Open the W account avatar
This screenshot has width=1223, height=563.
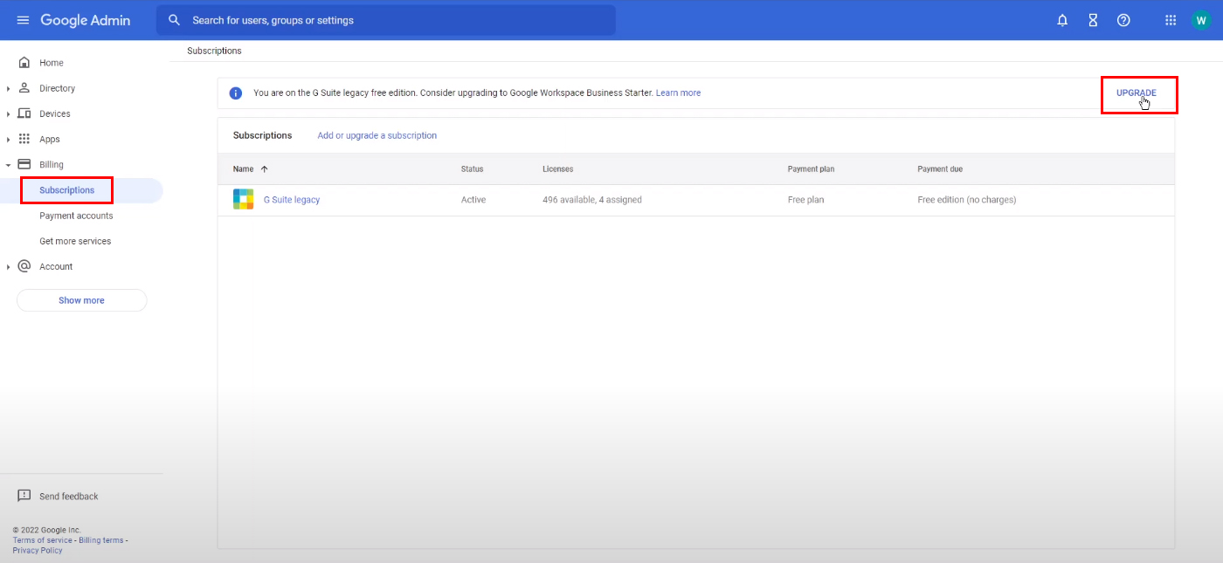point(1201,20)
